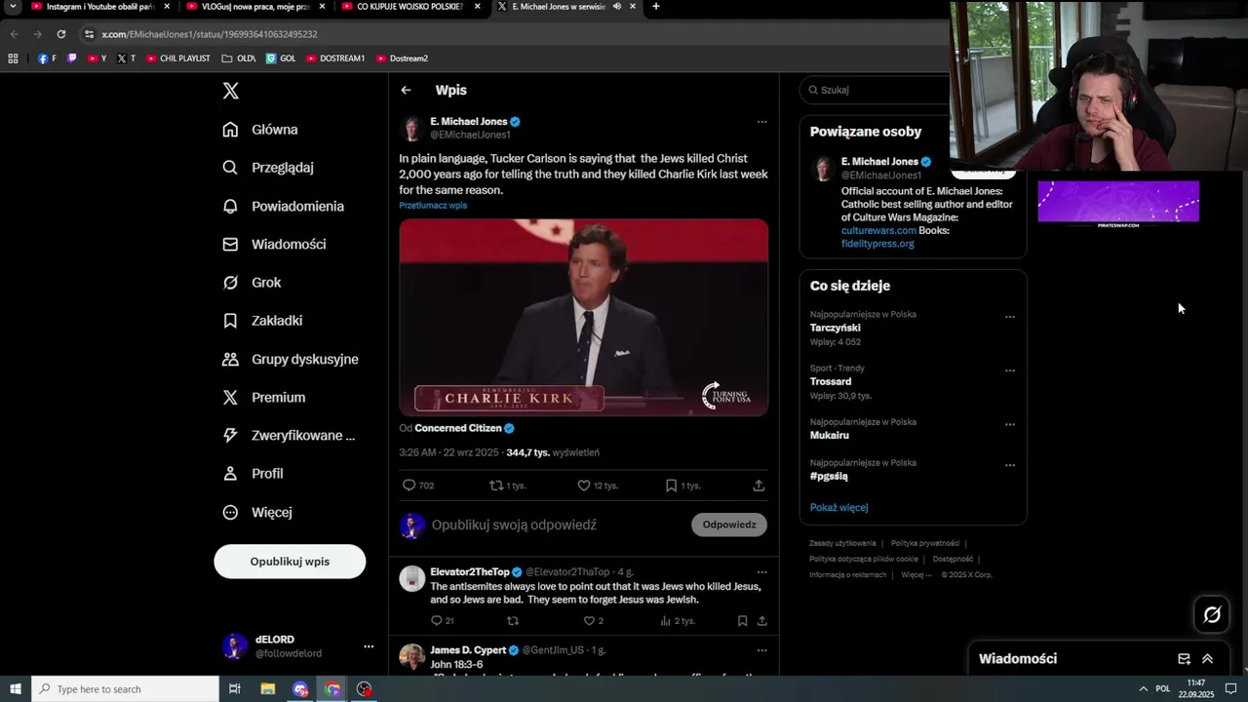Open options for Tarczyński trend

click(1009, 317)
